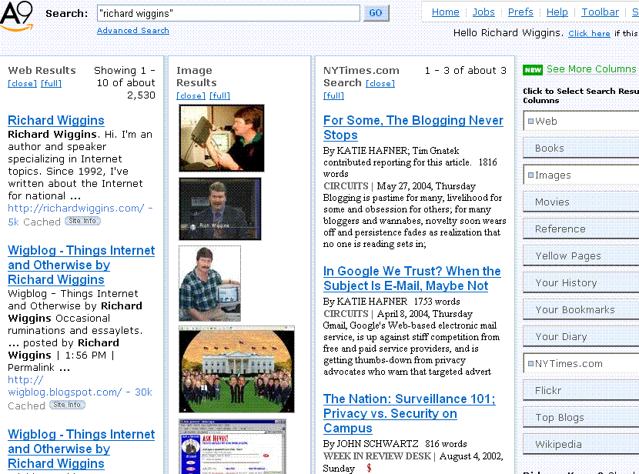Viewport: 639px width, 474px height.
Task: Open Cached copy of richardwiggins.com result
Action: (x=42, y=222)
